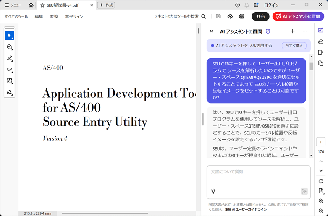328x216 pixels.
Task: Open the 編集 menu
Action: (39, 16)
